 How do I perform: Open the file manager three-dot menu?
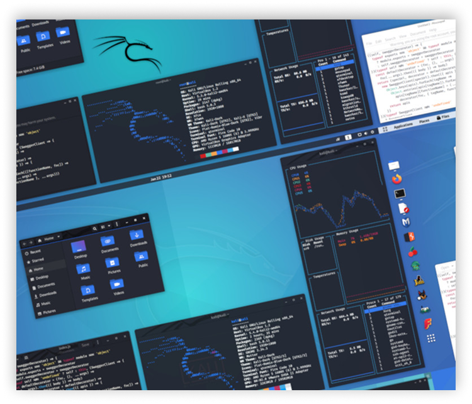click(117, 224)
